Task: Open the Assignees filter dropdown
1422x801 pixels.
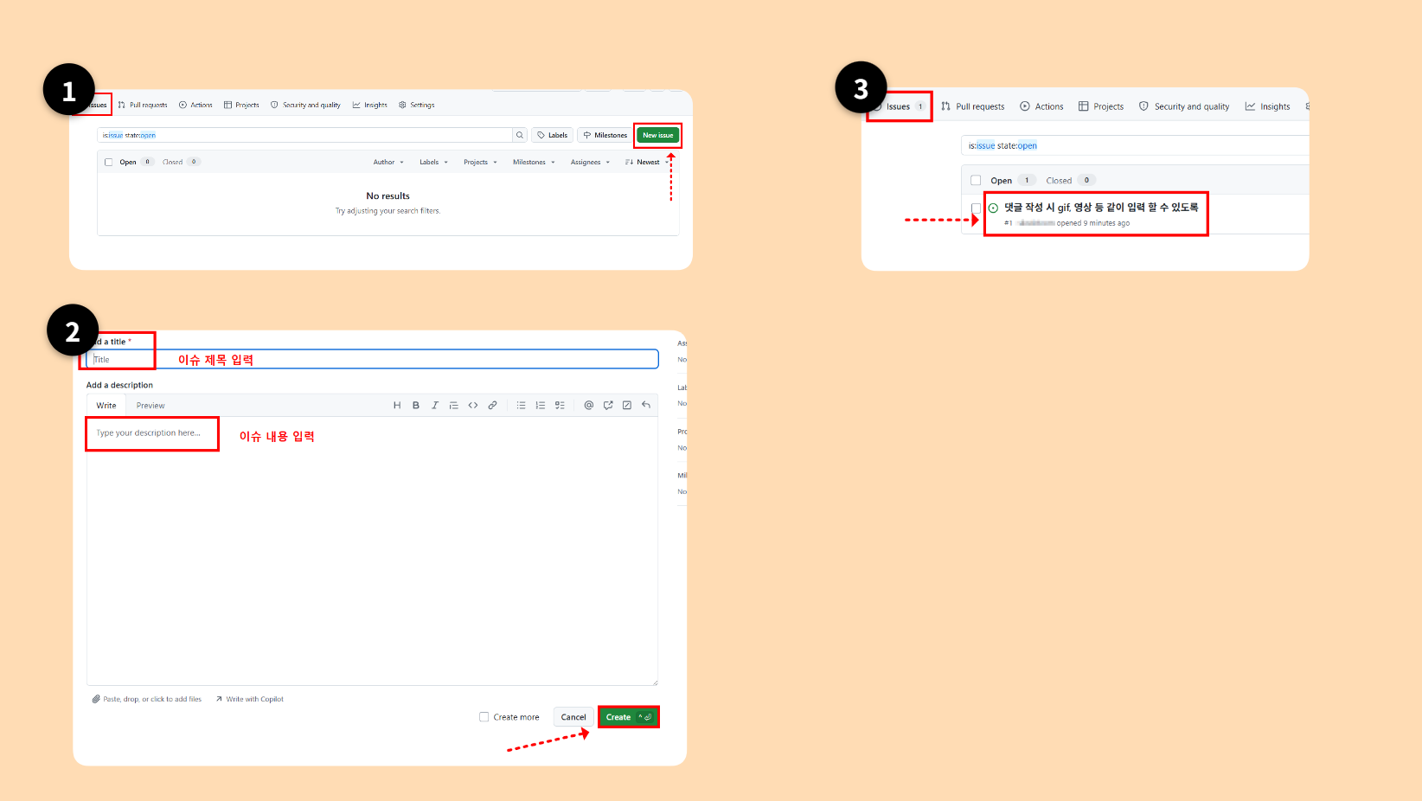Action: pyautogui.click(x=590, y=162)
